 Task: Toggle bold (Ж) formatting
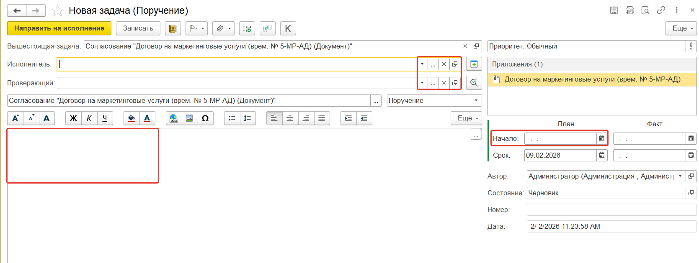click(73, 118)
